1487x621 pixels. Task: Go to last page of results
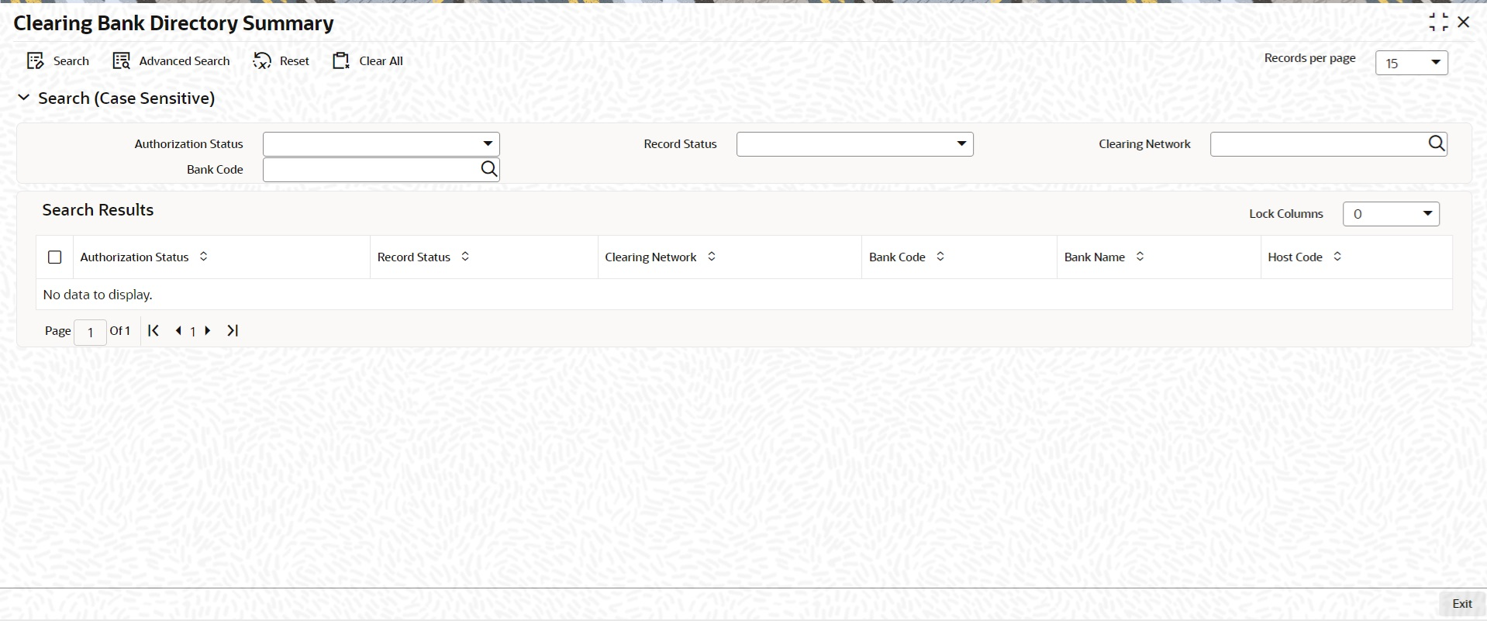[233, 331]
